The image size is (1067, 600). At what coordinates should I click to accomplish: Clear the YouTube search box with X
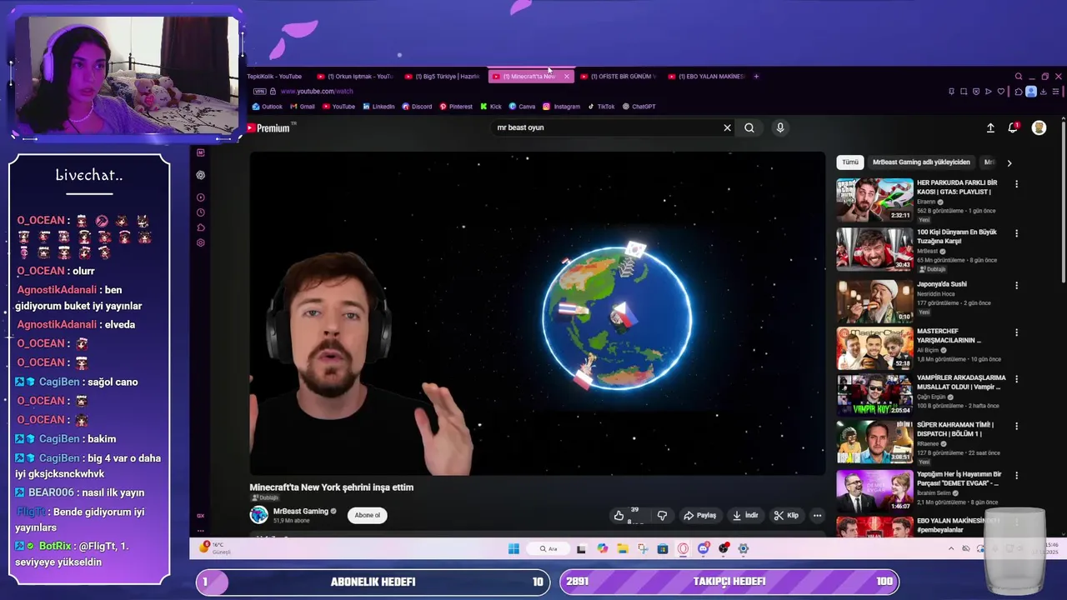coord(727,127)
